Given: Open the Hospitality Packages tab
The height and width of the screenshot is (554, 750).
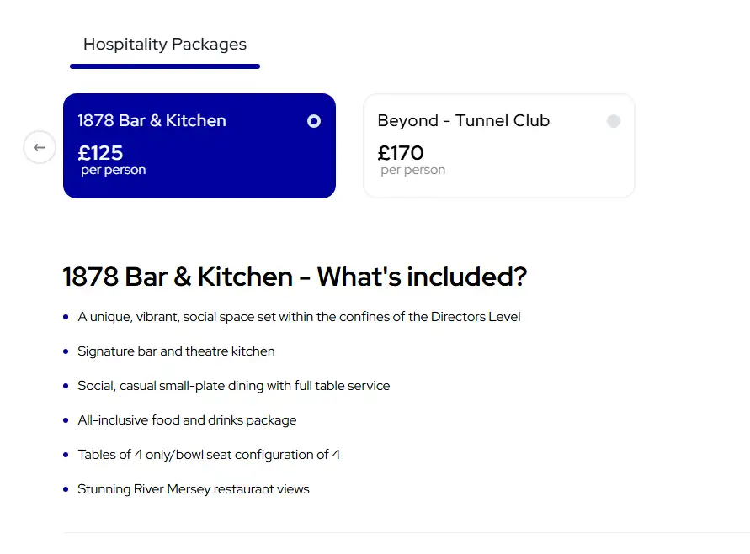Looking at the screenshot, I should pyautogui.click(x=165, y=45).
